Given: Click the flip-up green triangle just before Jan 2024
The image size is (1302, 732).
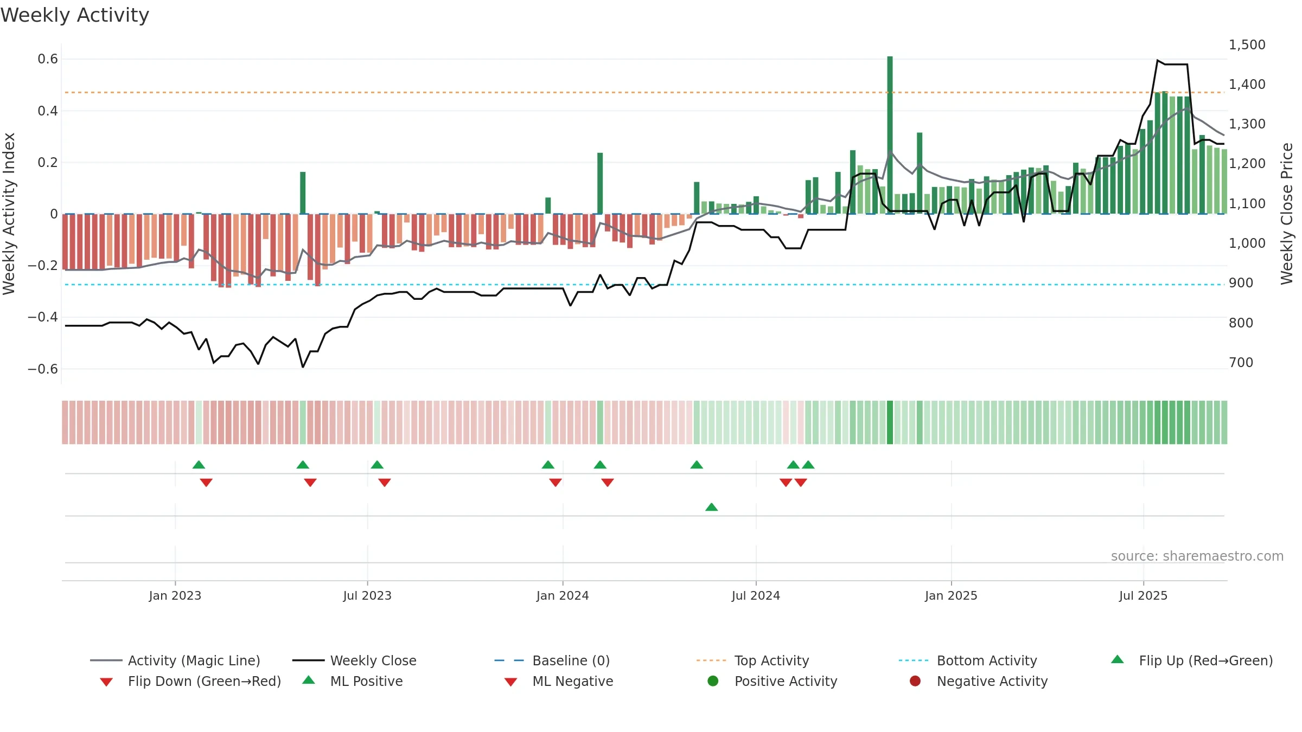Looking at the screenshot, I should tap(548, 465).
